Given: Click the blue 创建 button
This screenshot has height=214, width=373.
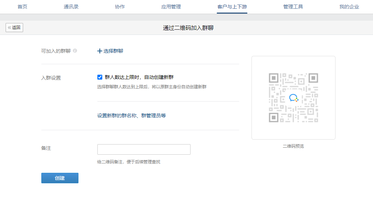Looking at the screenshot, I should 60,178.
